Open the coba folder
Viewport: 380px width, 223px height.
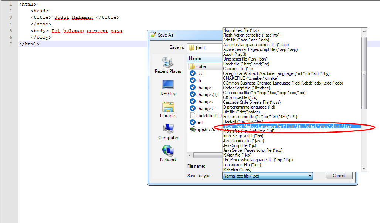pos(200,66)
